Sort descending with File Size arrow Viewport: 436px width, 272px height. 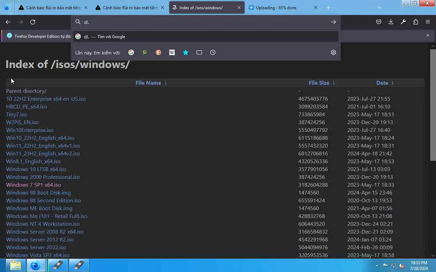[333, 83]
